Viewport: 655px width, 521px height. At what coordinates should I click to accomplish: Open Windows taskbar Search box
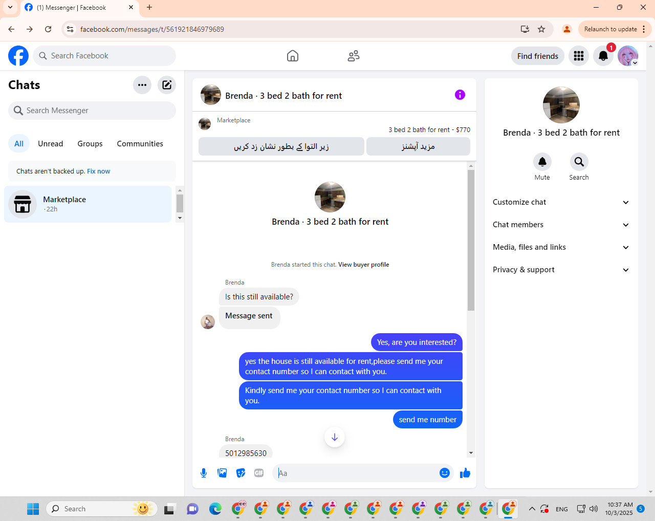[101, 509]
